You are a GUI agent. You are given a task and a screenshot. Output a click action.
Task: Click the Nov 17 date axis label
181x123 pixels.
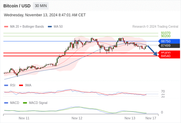click(151, 118)
